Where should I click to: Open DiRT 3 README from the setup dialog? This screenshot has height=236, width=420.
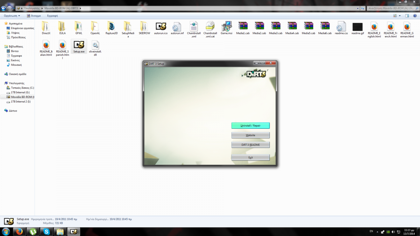pos(251,145)
